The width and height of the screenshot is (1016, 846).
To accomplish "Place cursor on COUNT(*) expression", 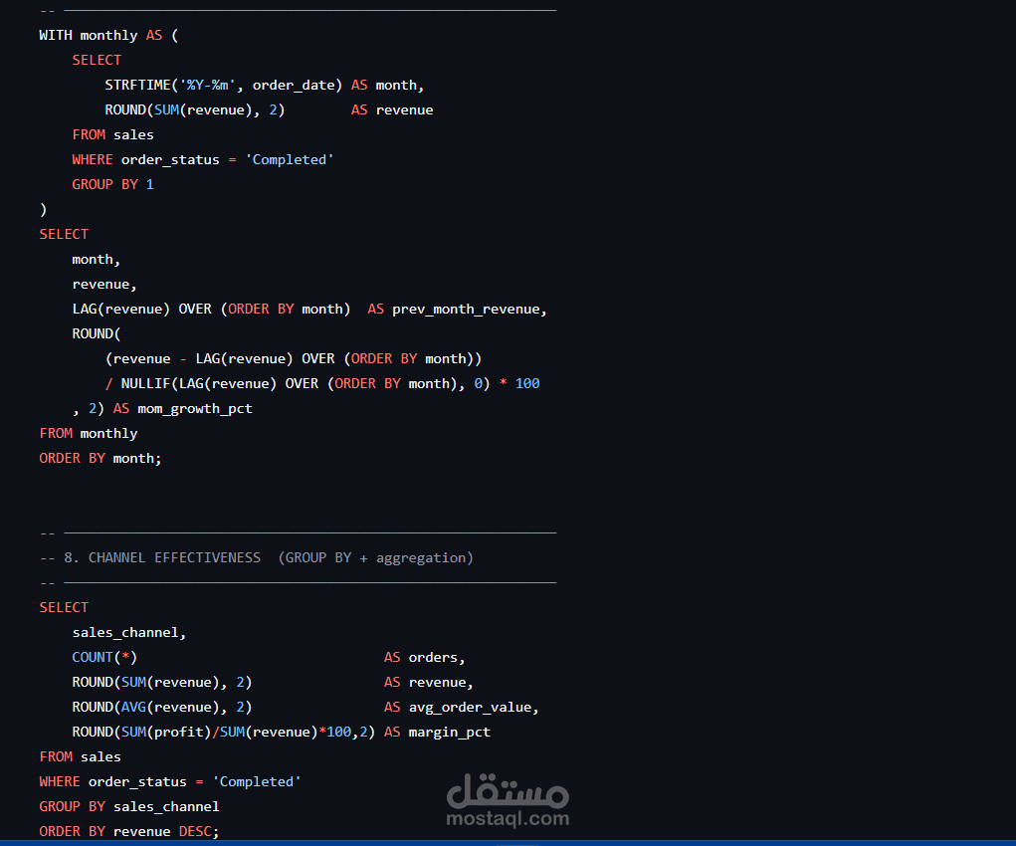I will [104, 657].
